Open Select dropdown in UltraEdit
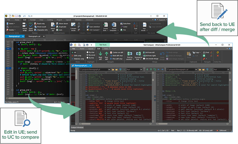The image size is (238, 144). [11, 24]
